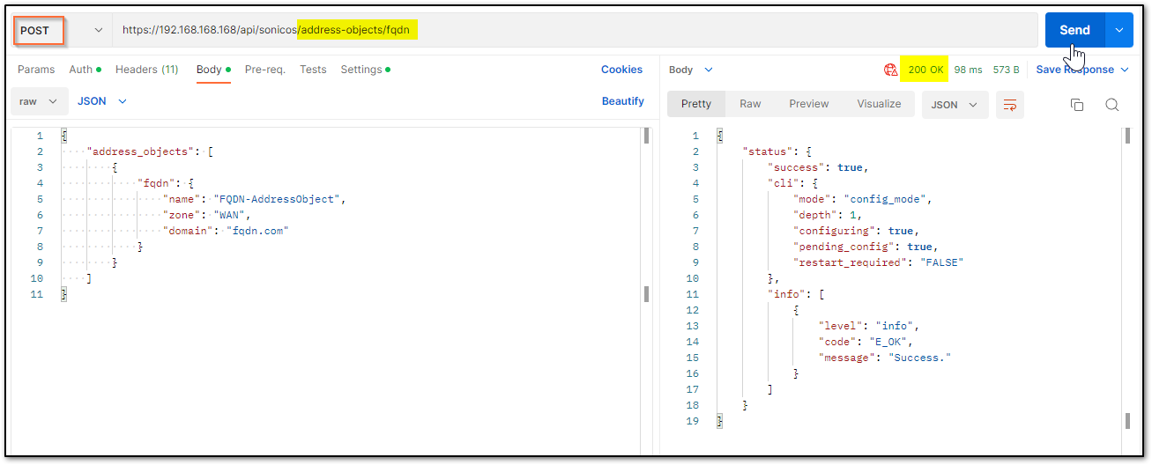This screenshot has height=465, width=1152.
Task: Select the Raw response view
Action: click(x=750, y=104)
